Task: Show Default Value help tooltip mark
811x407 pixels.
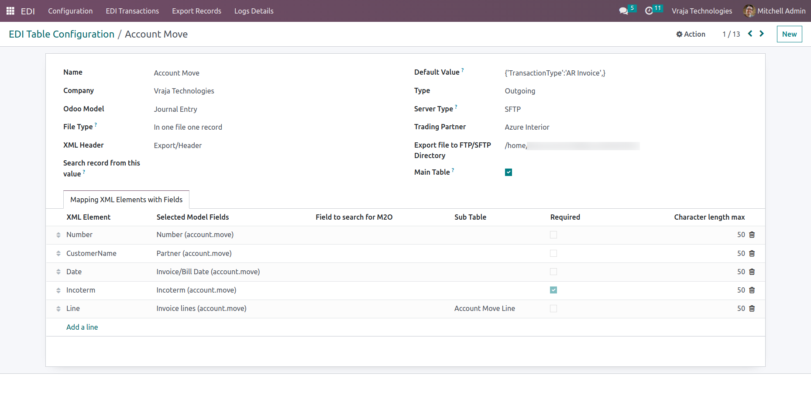Action: pyautogui.click(x=463, y=70)
